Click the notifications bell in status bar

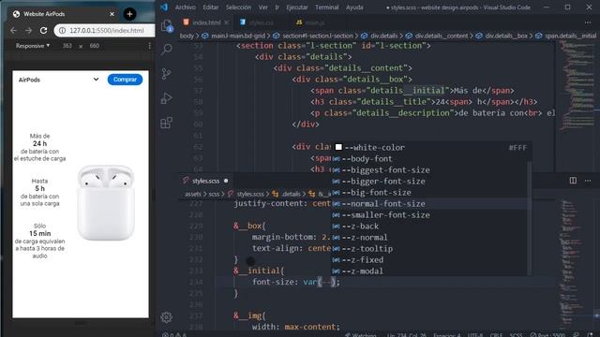click(x=591, y=335)
